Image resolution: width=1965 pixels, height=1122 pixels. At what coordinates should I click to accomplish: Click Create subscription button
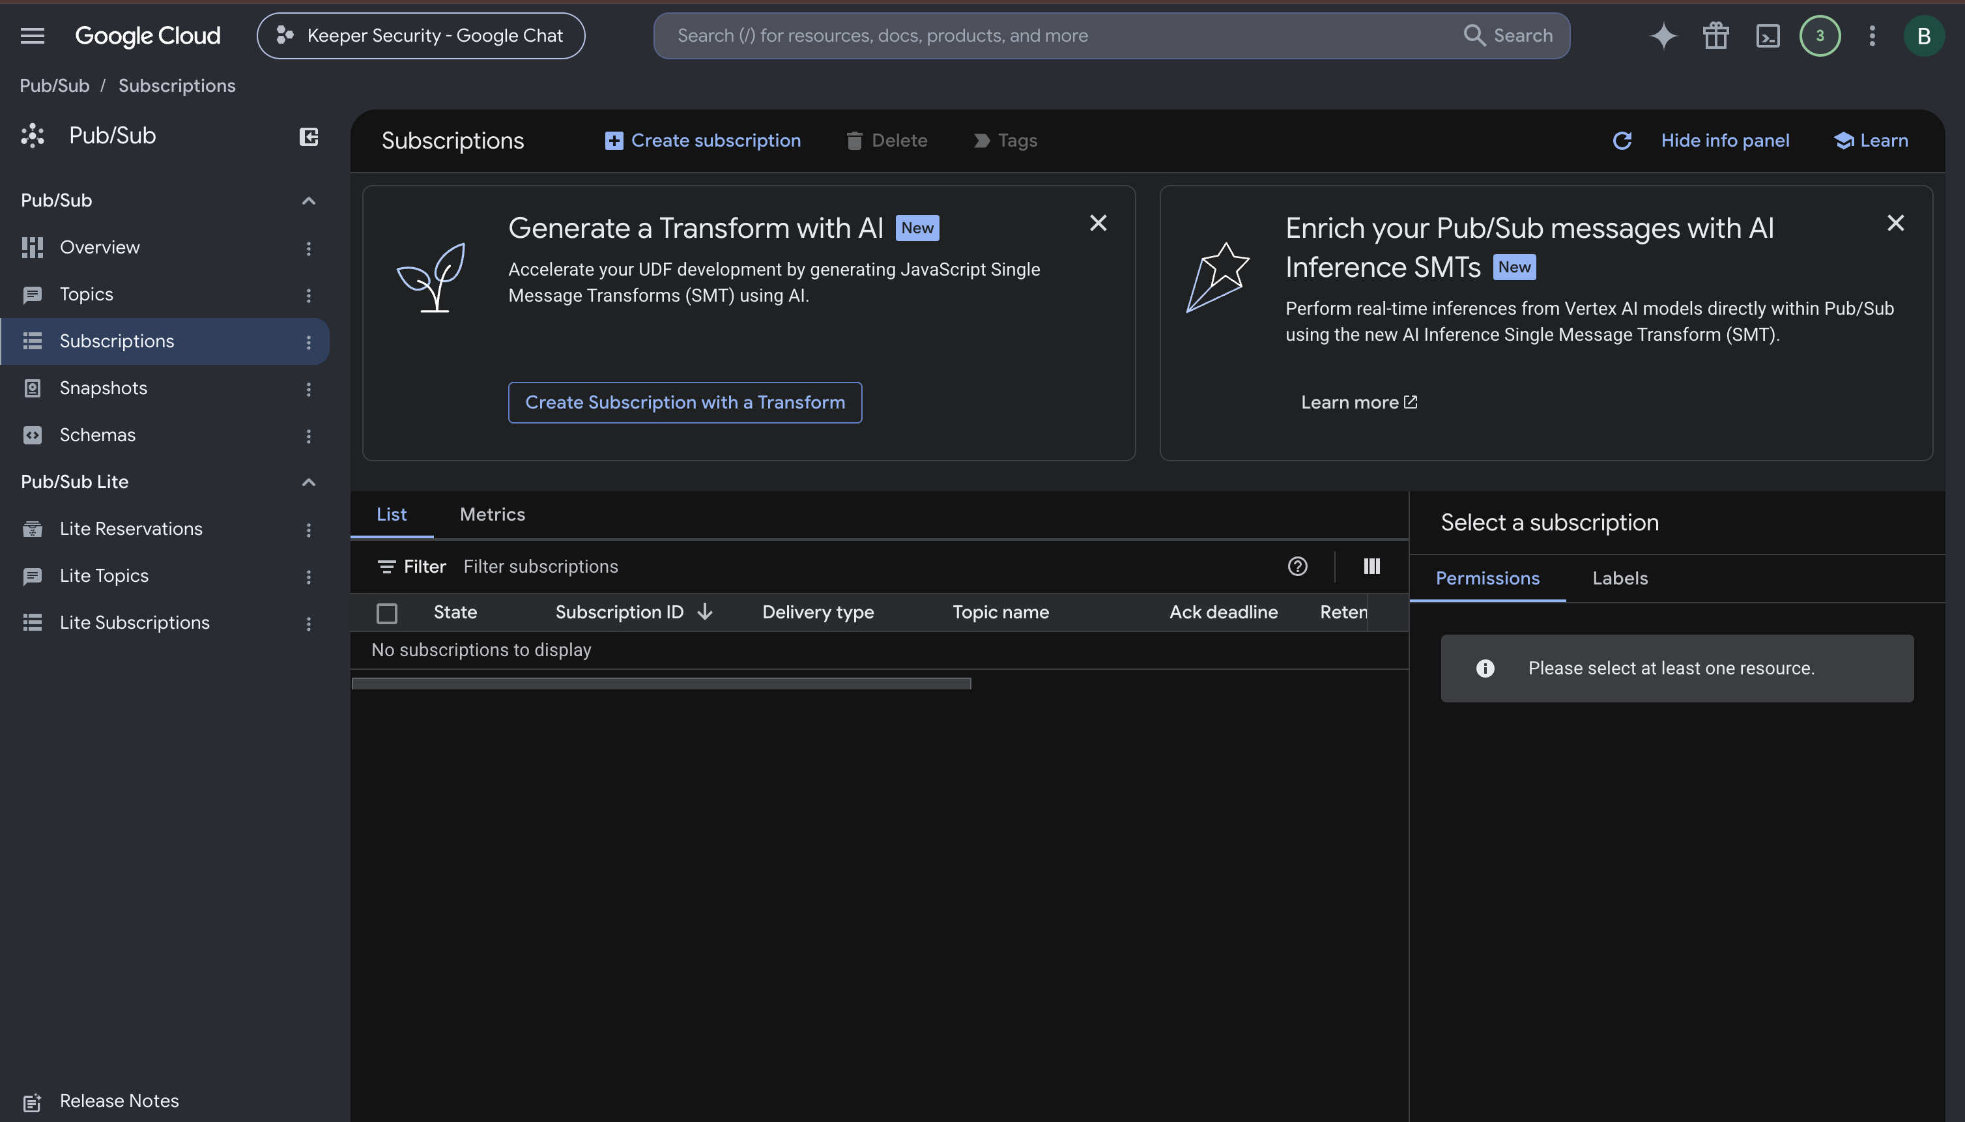[x=703, y=140]
